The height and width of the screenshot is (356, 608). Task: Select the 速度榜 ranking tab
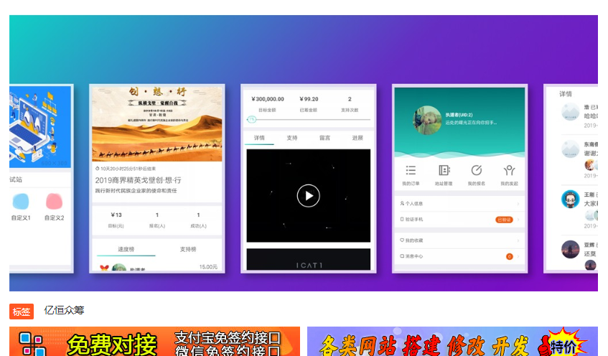tap(126, 249)
